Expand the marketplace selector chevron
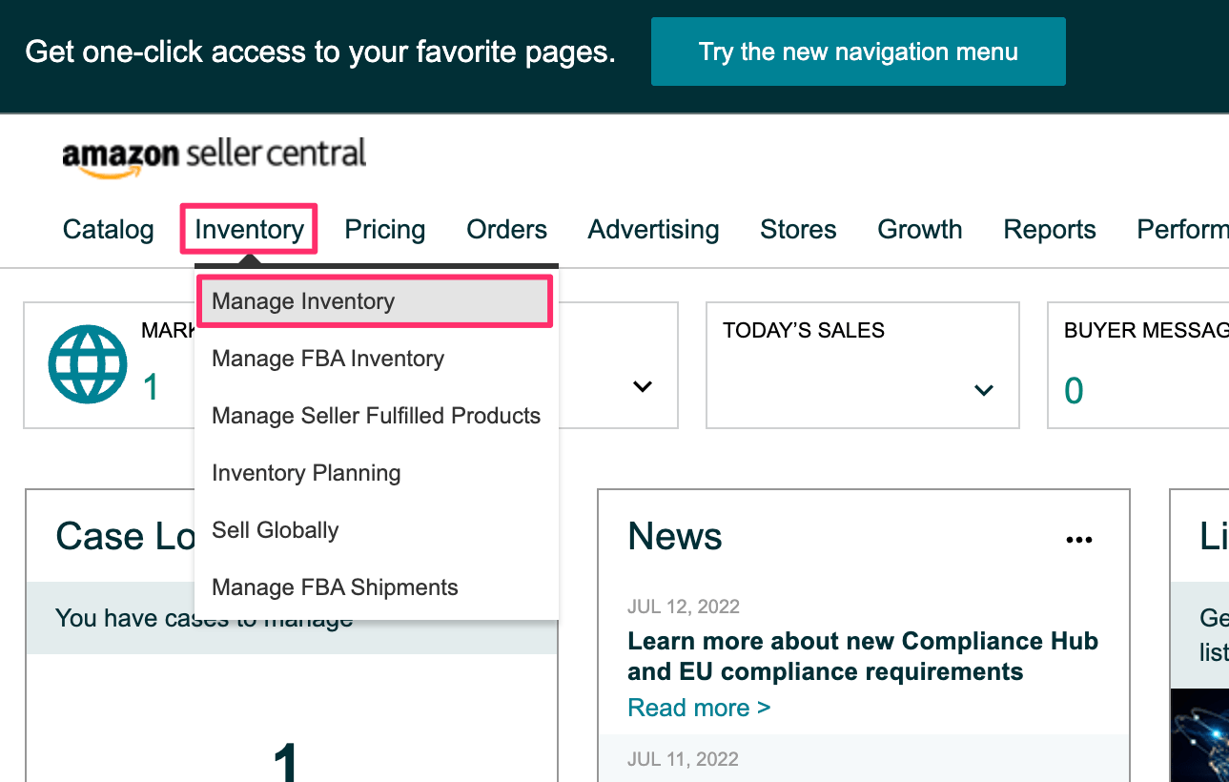The height and width of the screenshot is (782, 1229). pyautogui.click(x=642, y=387)
